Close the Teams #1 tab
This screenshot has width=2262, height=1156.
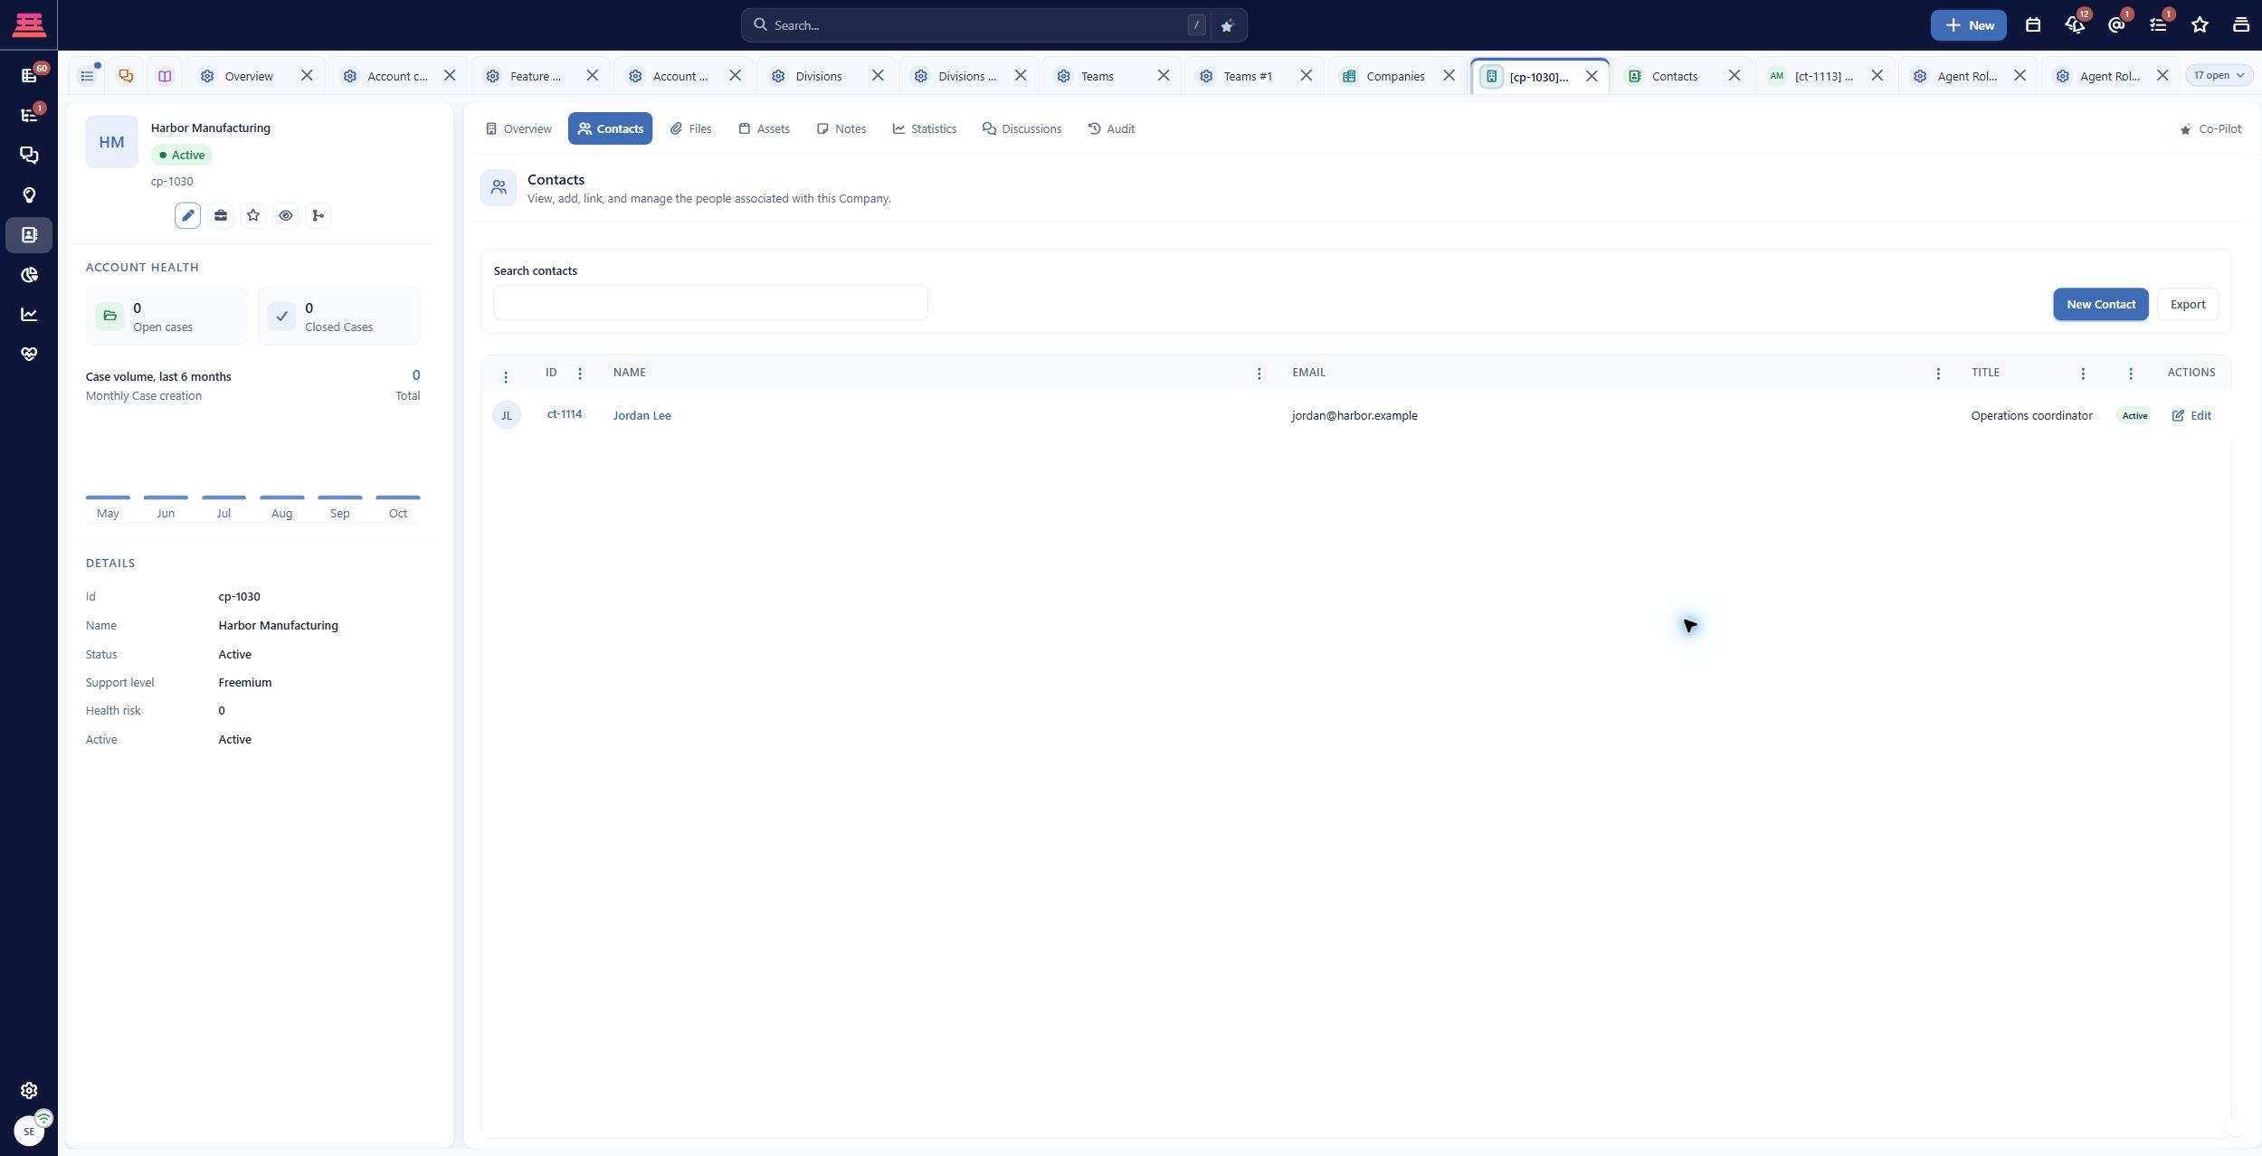pyautogui.click(x=1306, y=76)
